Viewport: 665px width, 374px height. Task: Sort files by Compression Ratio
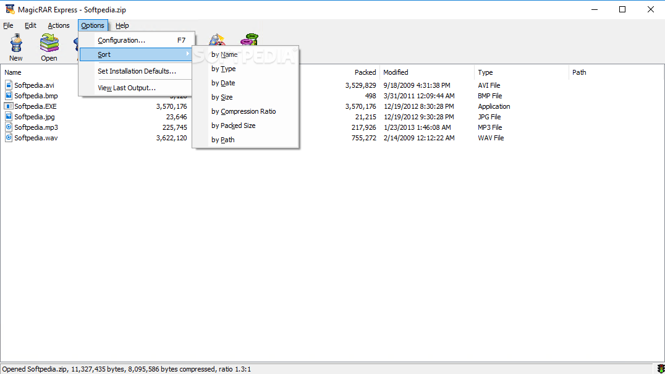245,111
